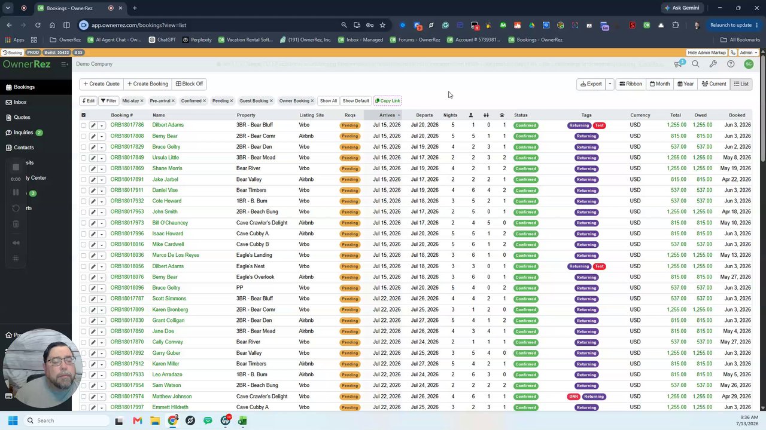
Task: Collapse the sidebar with the hamburger icon
Action: 64,64
